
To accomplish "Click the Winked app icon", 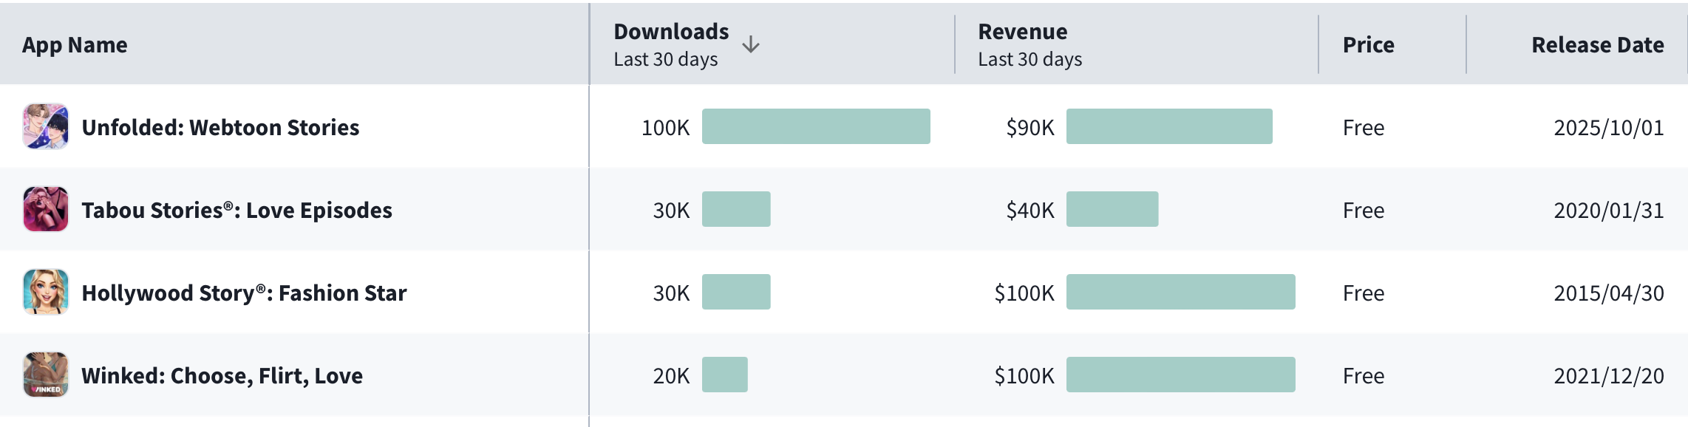I will 46,375.
